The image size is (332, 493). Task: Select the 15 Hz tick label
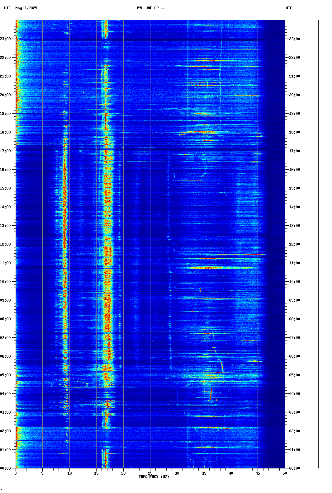click(x=96, y=473)
